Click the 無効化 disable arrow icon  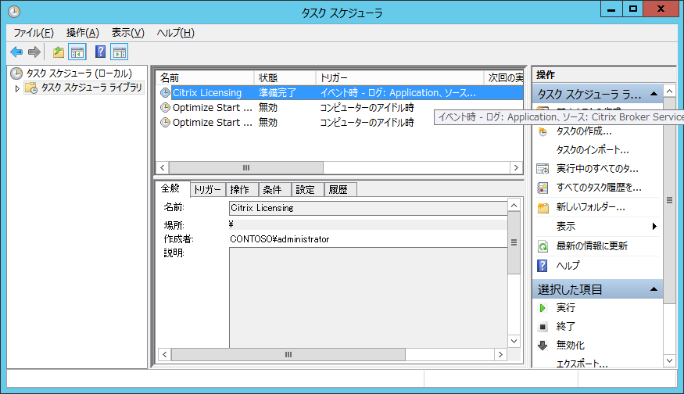543,345
